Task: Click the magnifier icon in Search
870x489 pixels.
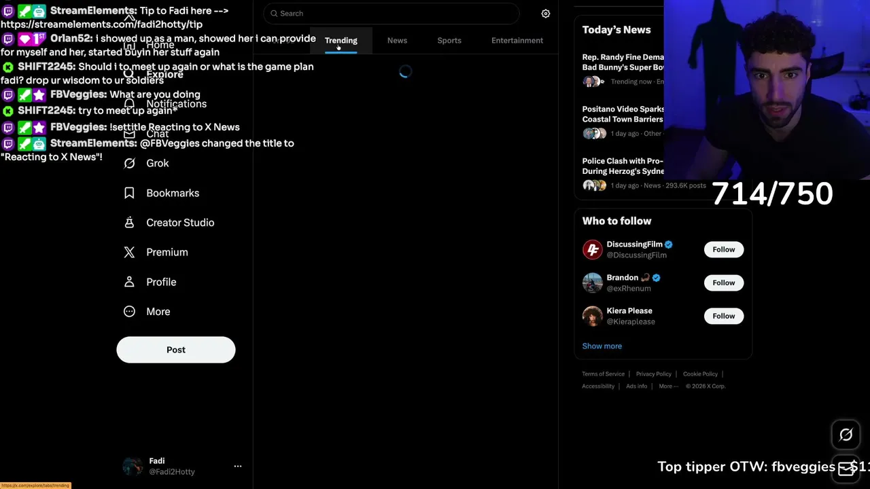Action: [274, 14]
